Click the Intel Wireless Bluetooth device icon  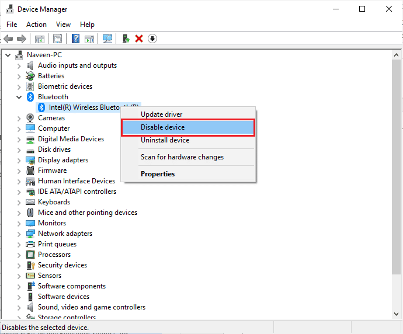41,107
